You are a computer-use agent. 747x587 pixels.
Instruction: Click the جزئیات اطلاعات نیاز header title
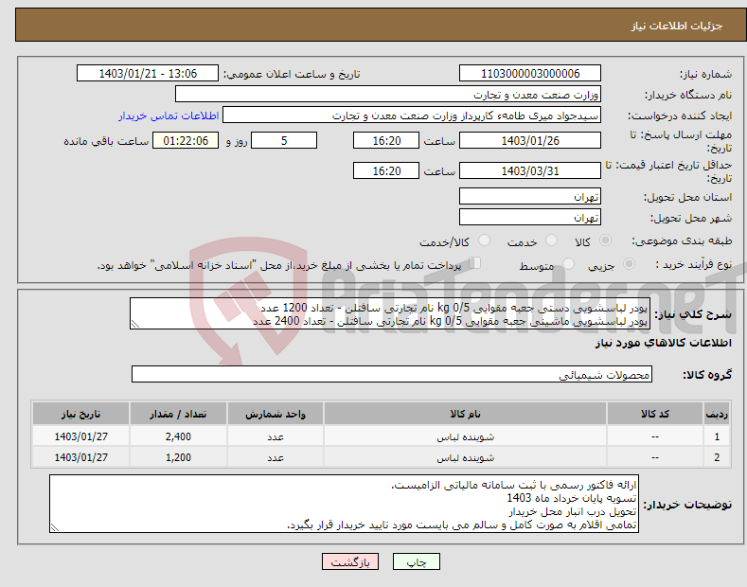click(x=677, y=26)
